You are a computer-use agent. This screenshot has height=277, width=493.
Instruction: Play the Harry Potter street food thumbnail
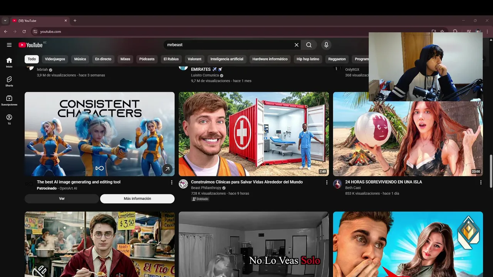[x=99, y=244]
